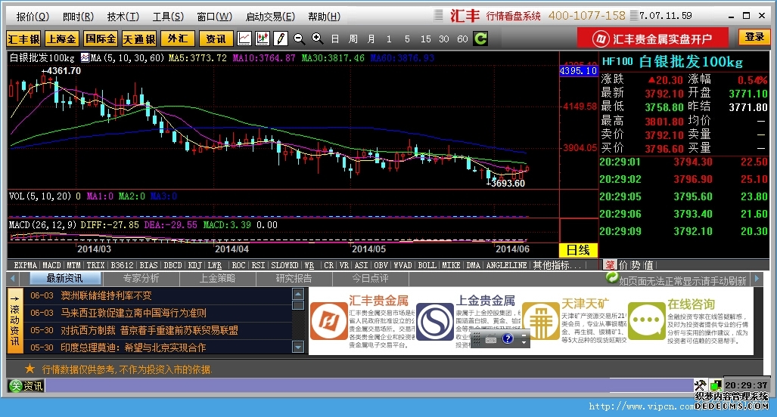The image size is (777, 417).
Task: Click right arrow of news tab strip
Action: 757,279
